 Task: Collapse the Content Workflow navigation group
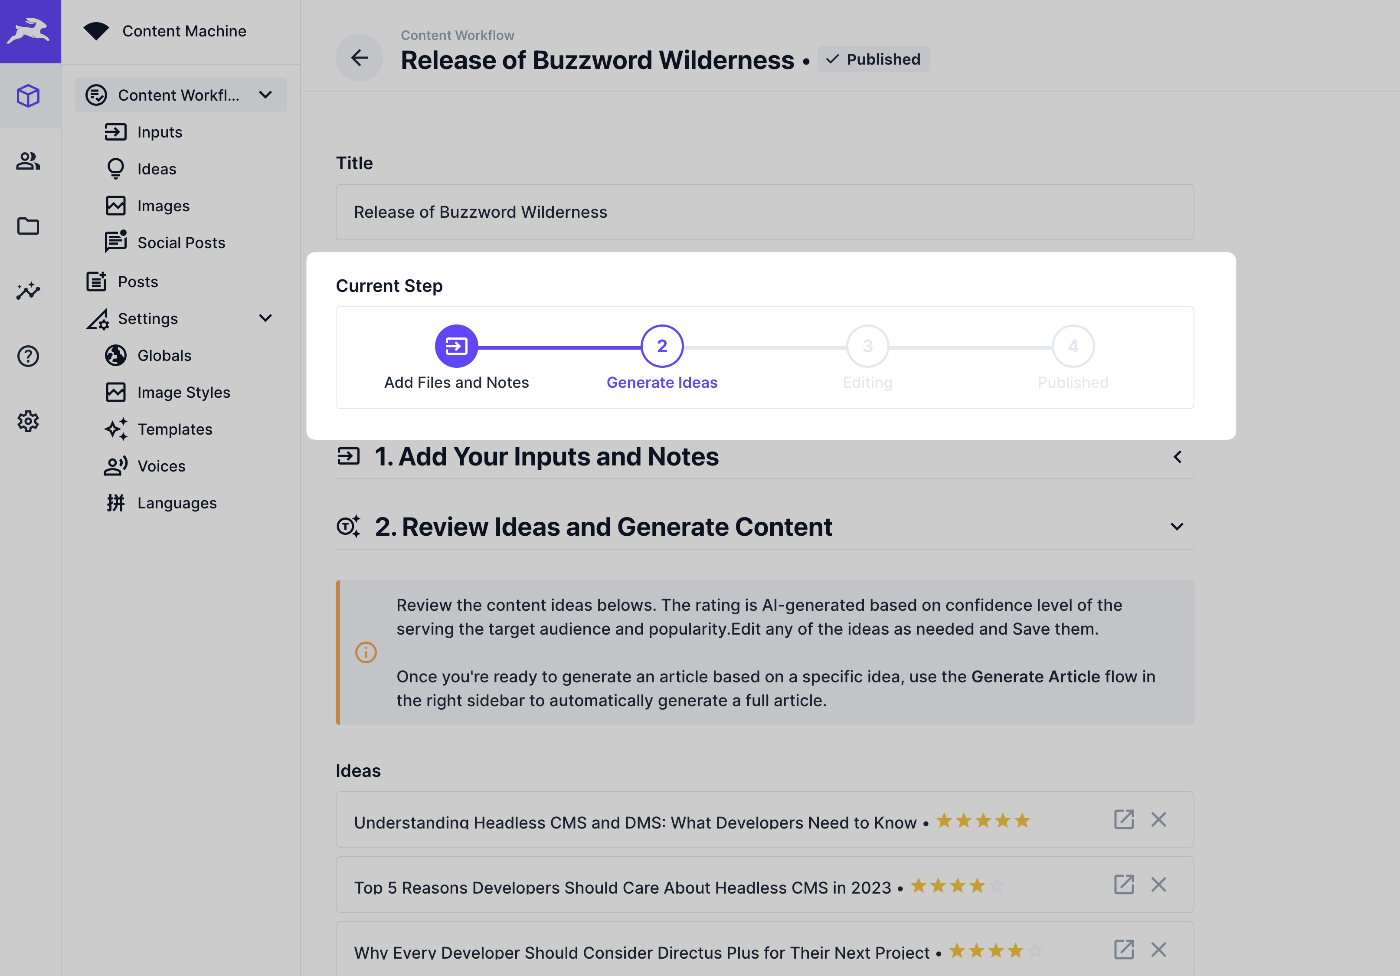265,95
